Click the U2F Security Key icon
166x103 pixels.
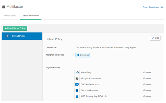coord(77,96)
